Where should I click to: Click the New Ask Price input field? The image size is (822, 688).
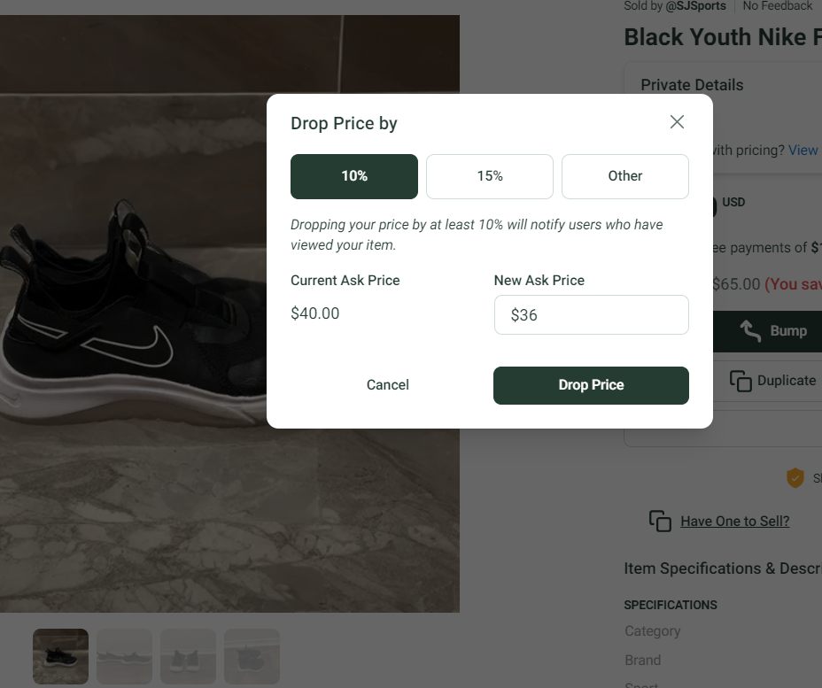tap(592, 315)
